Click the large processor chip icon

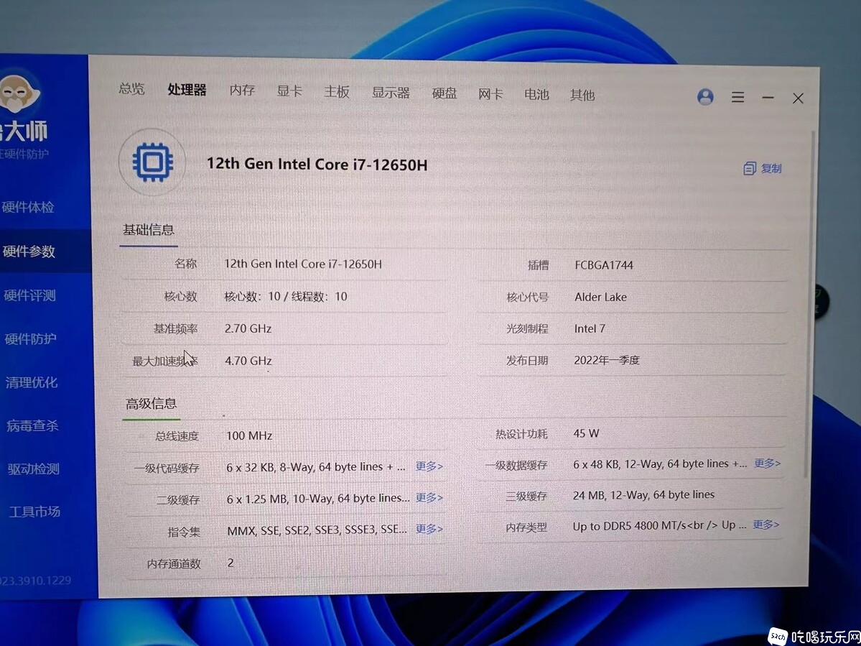click(152, 162)
